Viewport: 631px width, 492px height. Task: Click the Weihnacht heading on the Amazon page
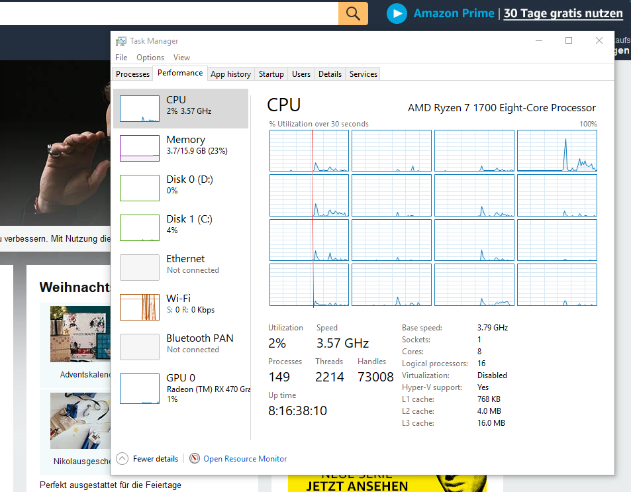(75, 287)
